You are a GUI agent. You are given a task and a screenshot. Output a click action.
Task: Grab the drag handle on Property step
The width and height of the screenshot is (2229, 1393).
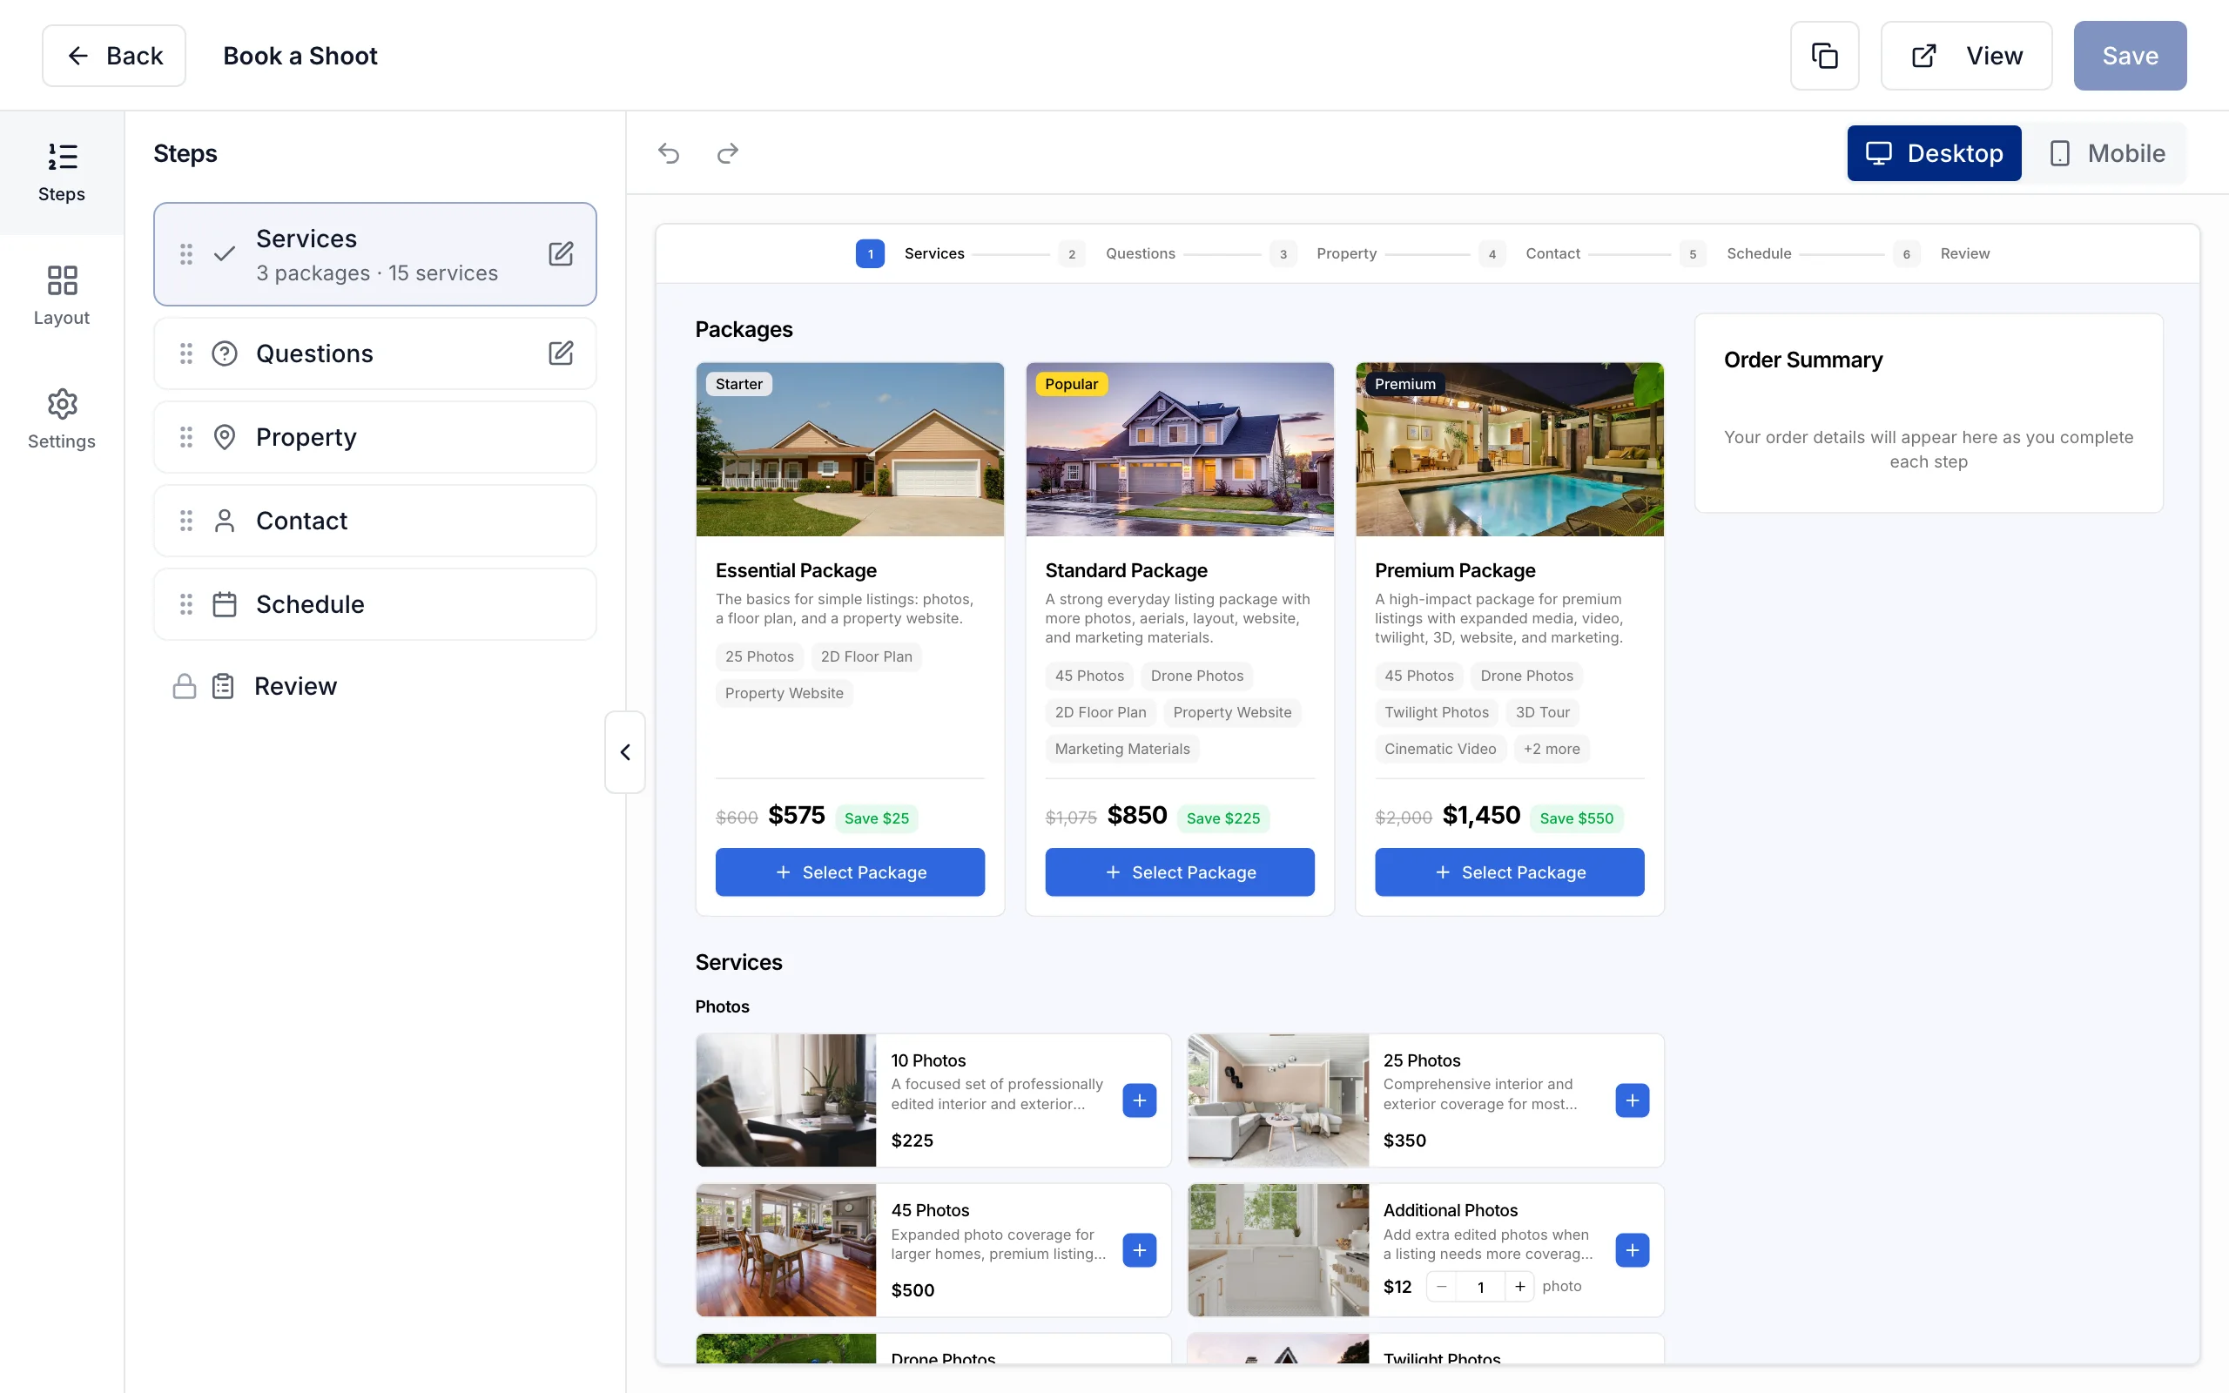click(x=186, y=437)
